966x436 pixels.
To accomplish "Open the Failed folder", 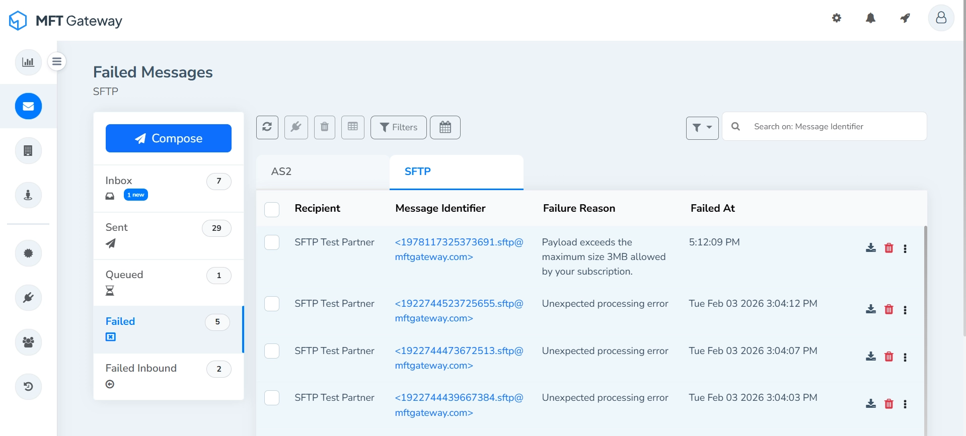I will click(169, 330).
